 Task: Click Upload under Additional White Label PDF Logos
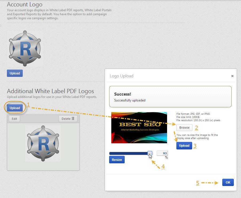(15, 108)
